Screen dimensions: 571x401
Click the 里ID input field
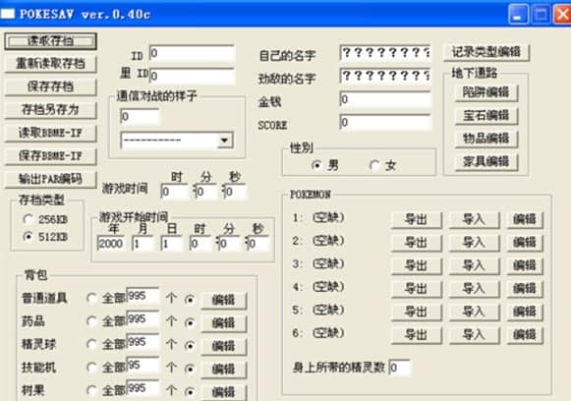192,76
